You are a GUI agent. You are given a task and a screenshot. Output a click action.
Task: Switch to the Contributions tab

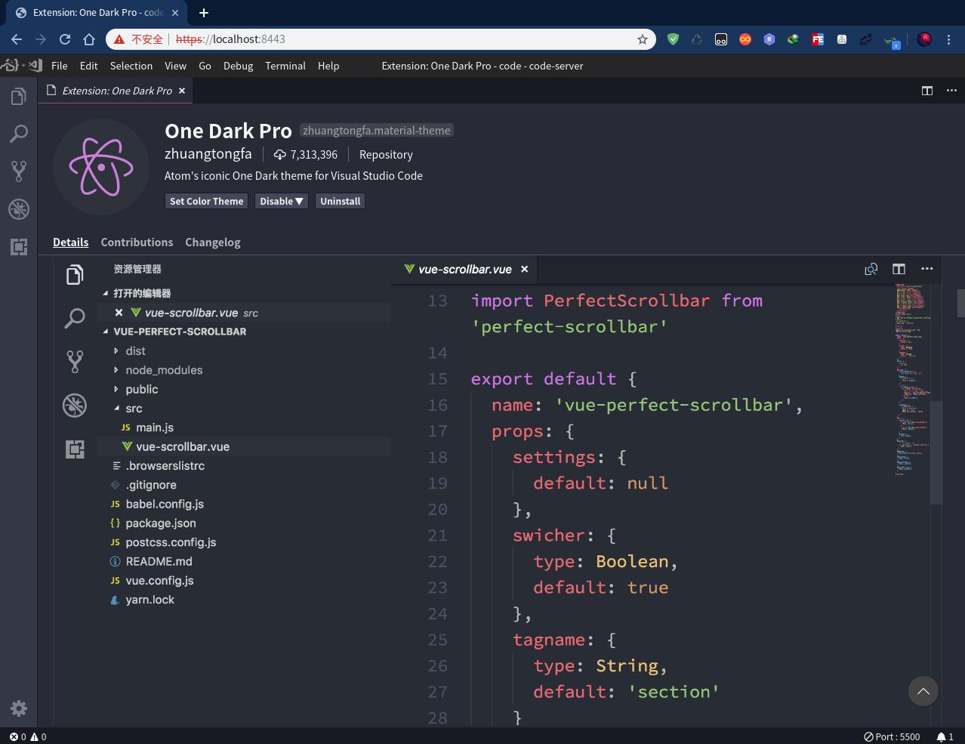(x=137, y=242)
